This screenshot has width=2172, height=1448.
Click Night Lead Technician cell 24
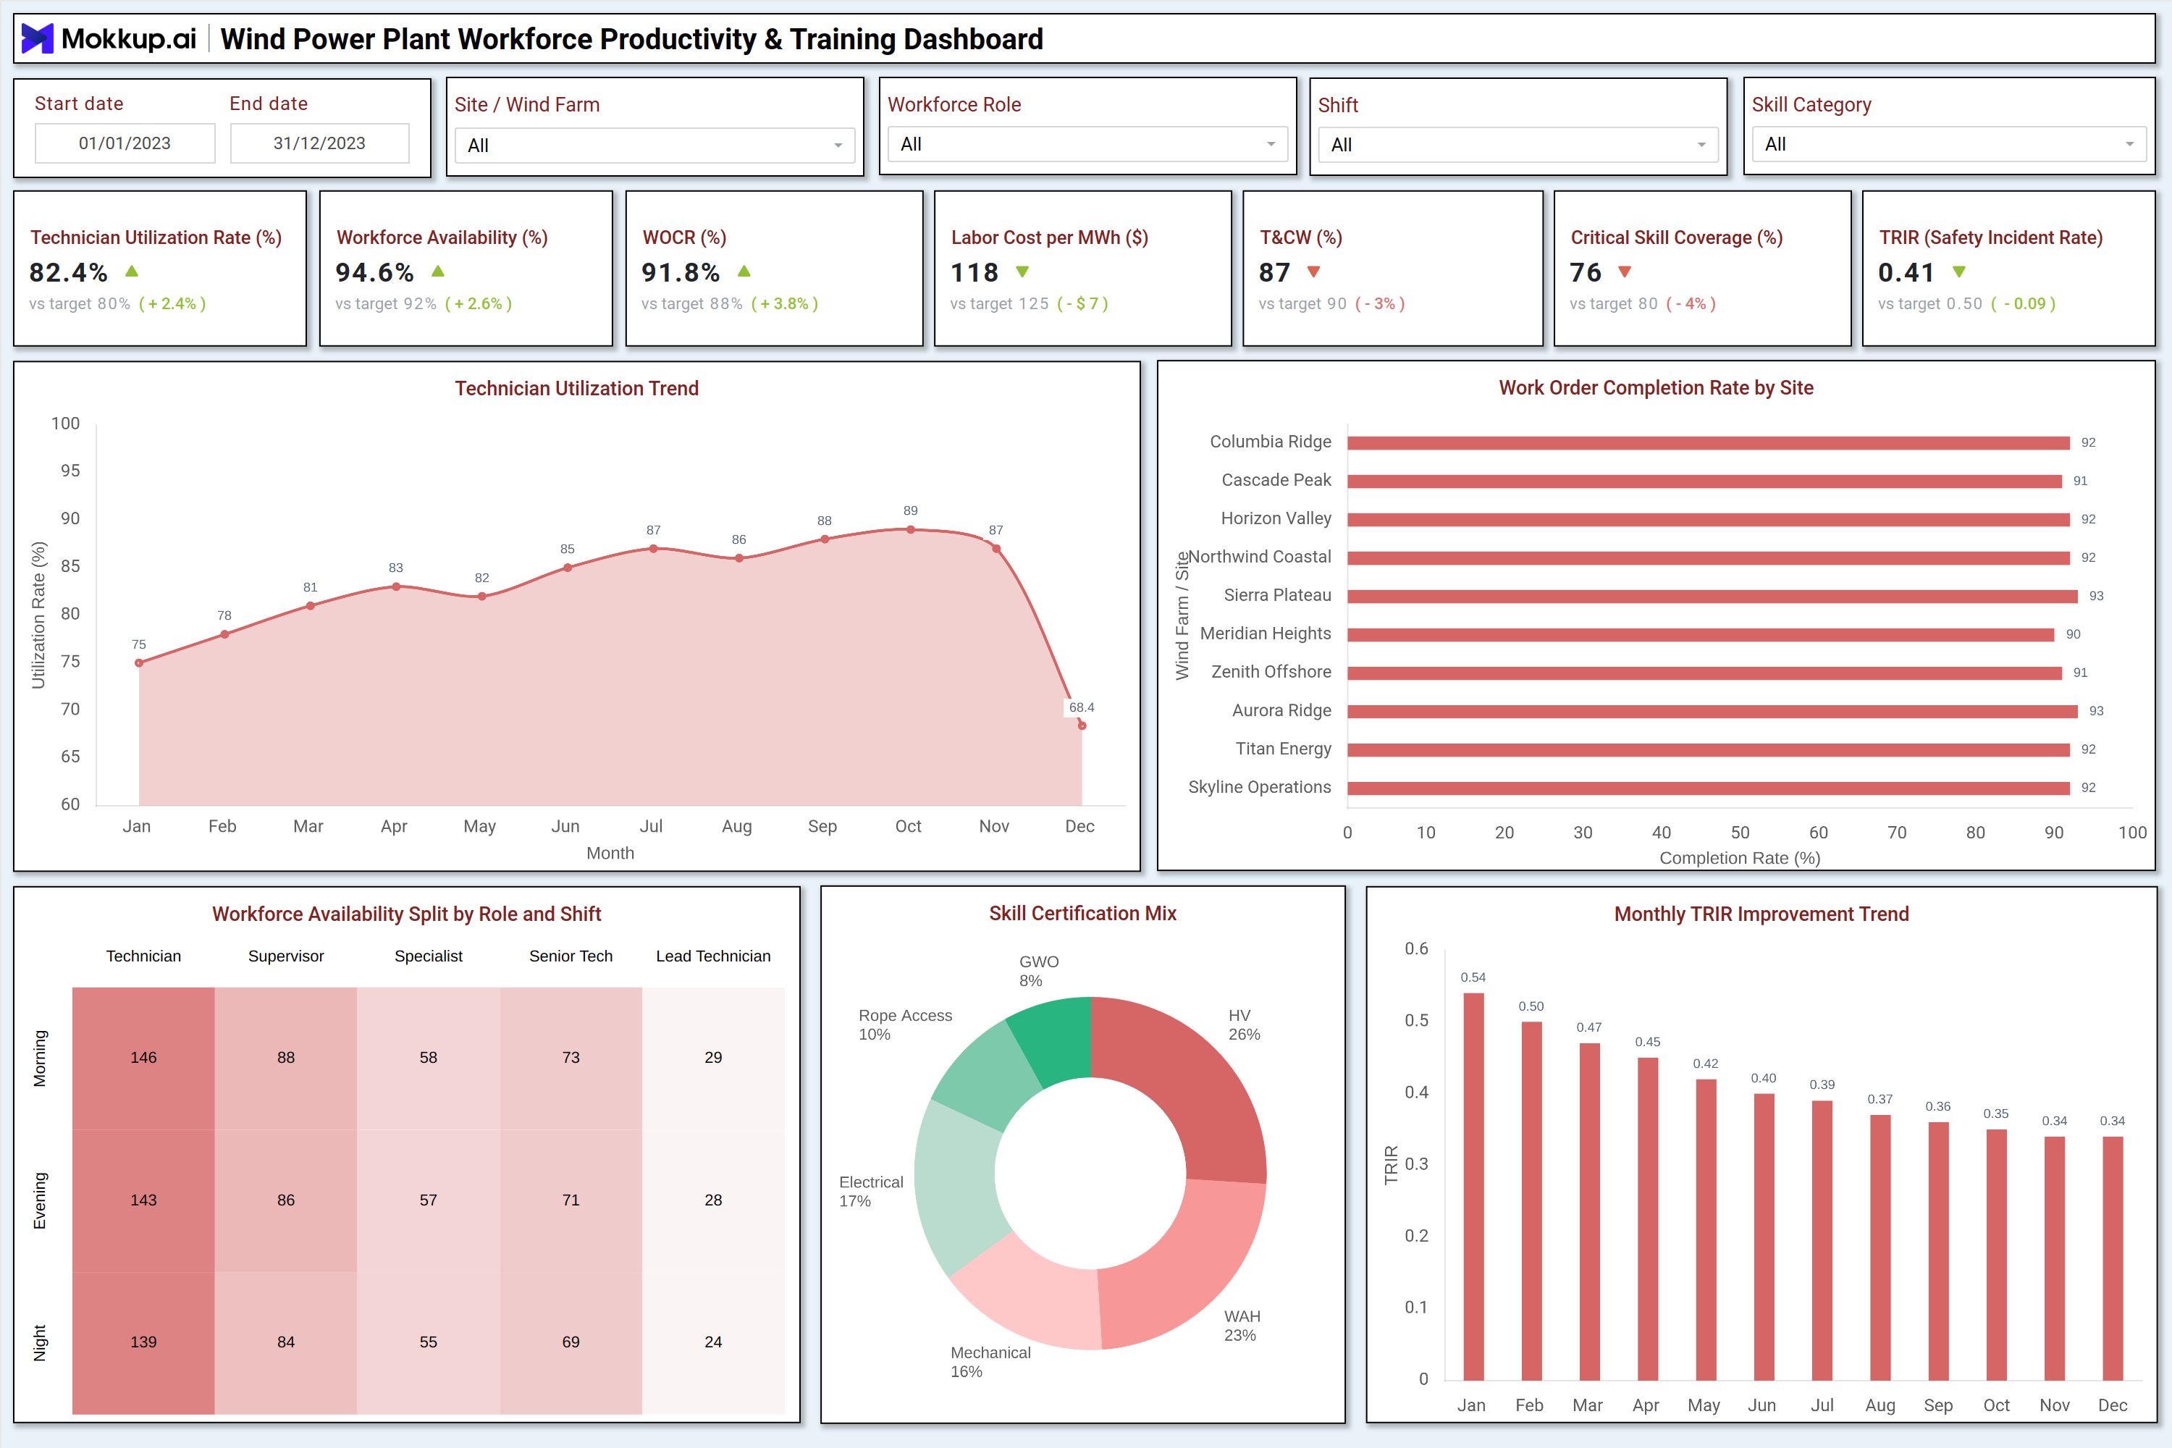(x=713, y=1343)
